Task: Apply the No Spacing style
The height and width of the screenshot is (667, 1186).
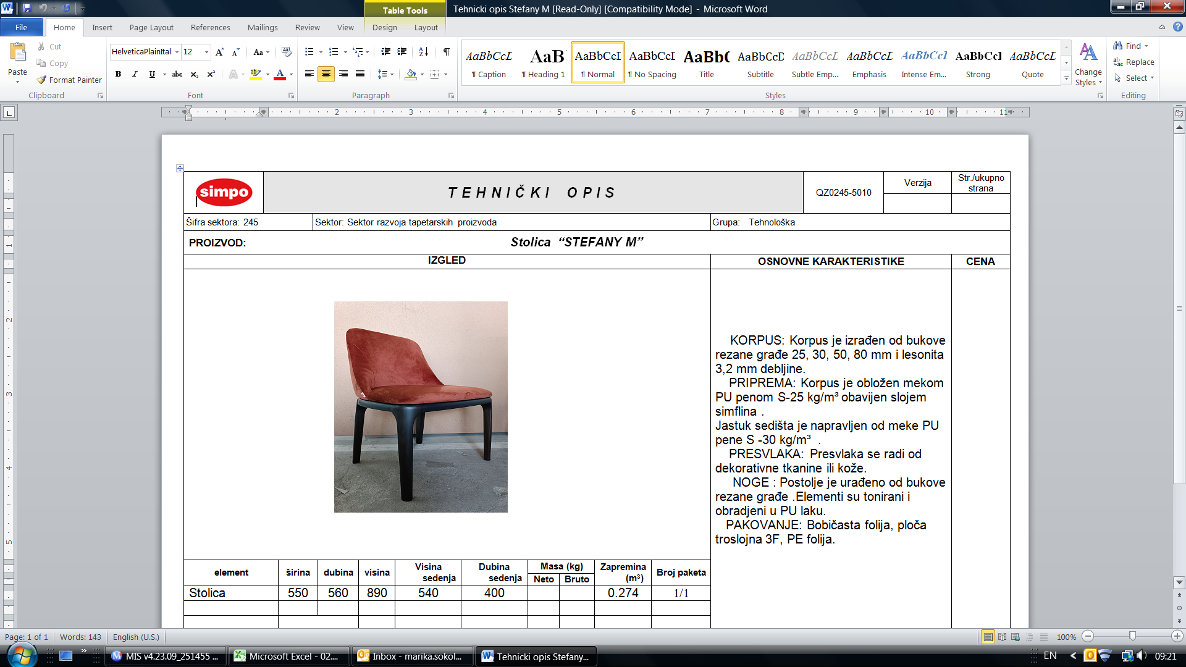Action: 652,62
